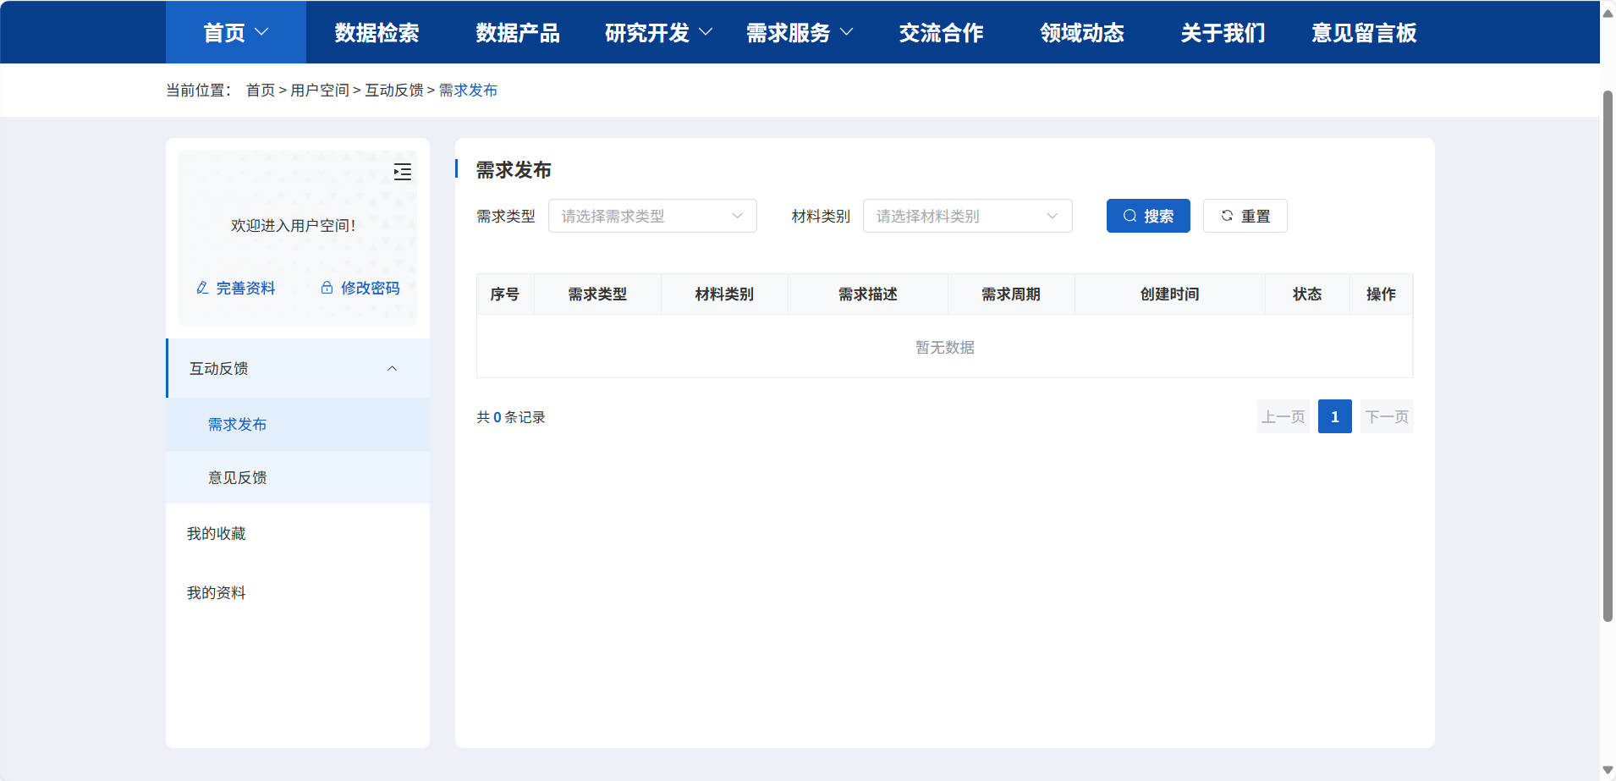
Task: Select the pencil icon beside 完善资料
Action: pyautogui.click(x=201, y=288)
